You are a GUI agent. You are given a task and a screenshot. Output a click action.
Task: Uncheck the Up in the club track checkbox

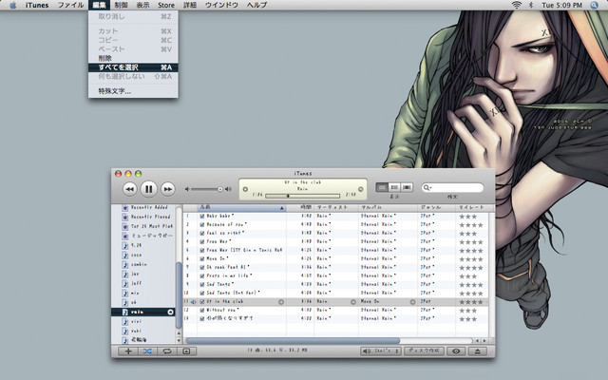[x=202, y=302]
